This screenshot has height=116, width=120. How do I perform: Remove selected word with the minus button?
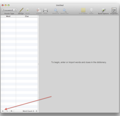pyautogui.click(x=7, y=111)
